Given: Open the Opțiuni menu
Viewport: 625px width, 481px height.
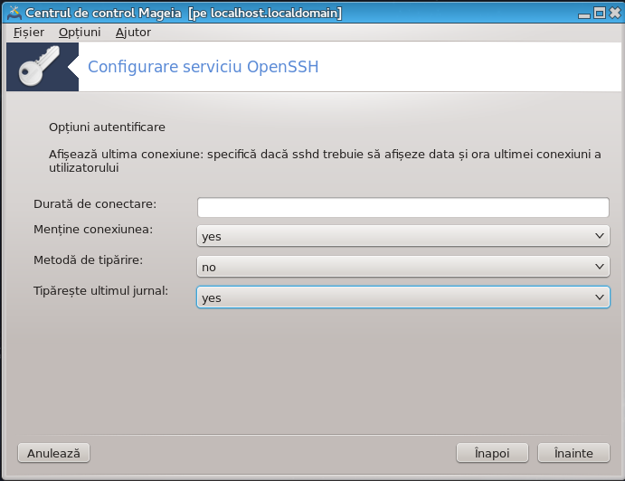Looking at the screenshot, I should [80, 33].
